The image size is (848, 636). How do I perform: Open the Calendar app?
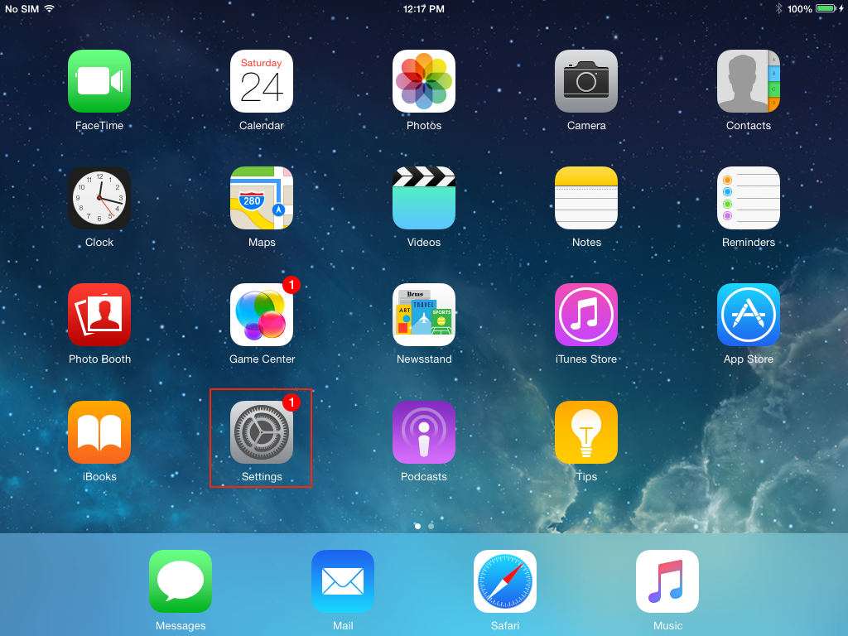(262, 81)
